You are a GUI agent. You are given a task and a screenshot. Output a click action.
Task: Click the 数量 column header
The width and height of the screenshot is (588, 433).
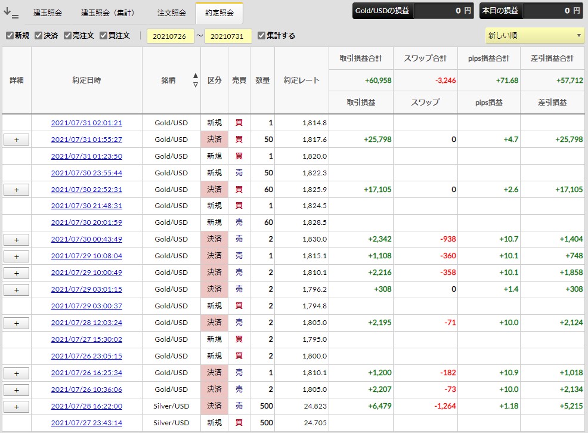pos(262,81)
